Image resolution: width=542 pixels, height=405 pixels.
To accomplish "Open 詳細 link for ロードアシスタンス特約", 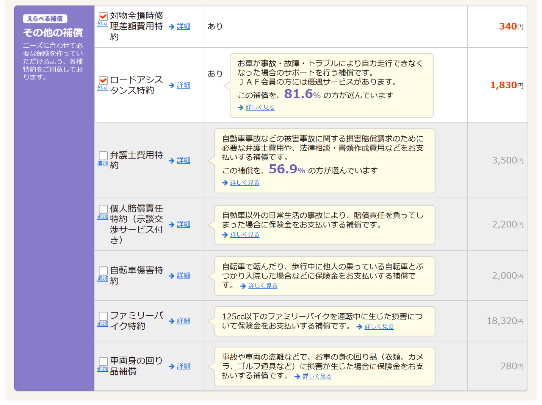I will 183,85.
